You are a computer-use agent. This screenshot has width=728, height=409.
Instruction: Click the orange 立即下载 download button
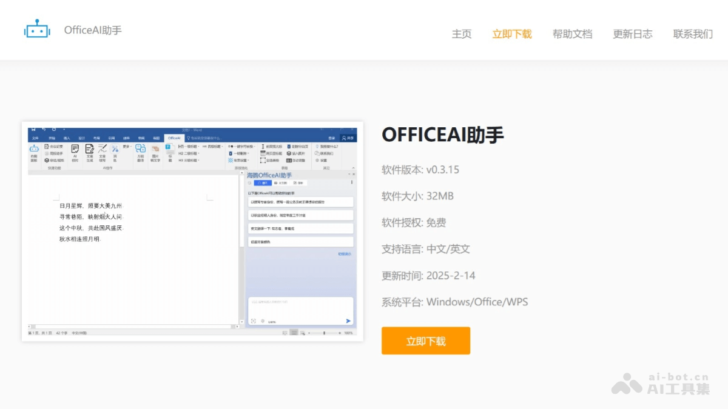pos(425,341)
